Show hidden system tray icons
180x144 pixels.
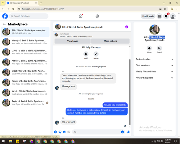tap(152, 141)
